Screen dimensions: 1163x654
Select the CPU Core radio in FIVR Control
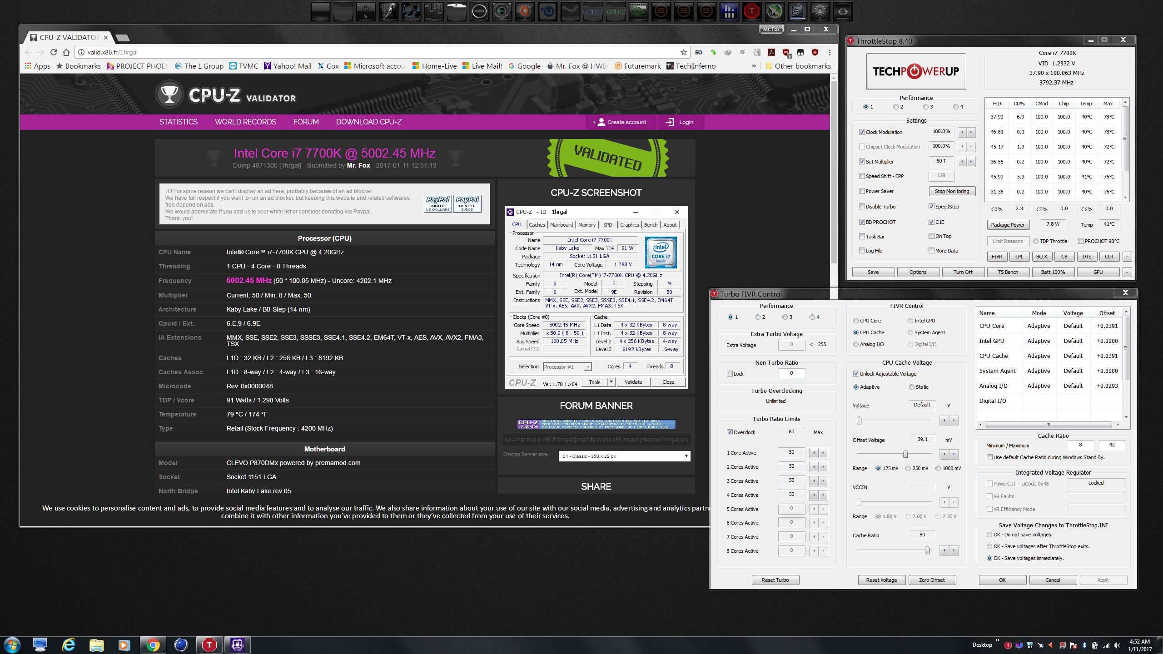click(856, 321)
